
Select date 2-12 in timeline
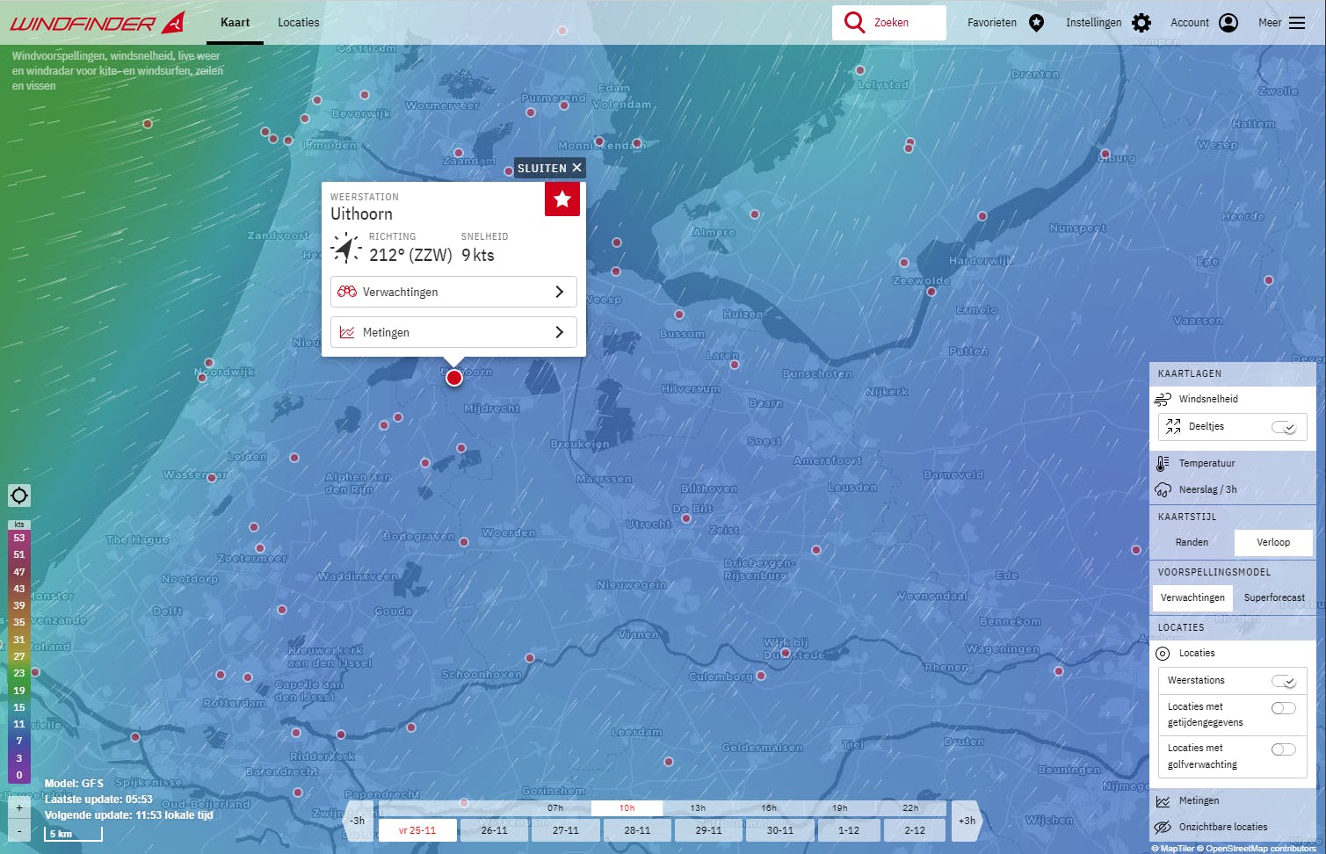[x=915, y=830]
